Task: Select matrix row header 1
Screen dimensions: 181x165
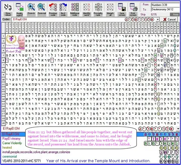Action: (3, 36)
